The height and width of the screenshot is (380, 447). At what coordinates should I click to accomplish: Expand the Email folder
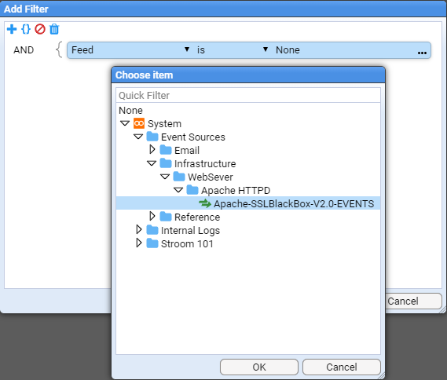point(152,149)
